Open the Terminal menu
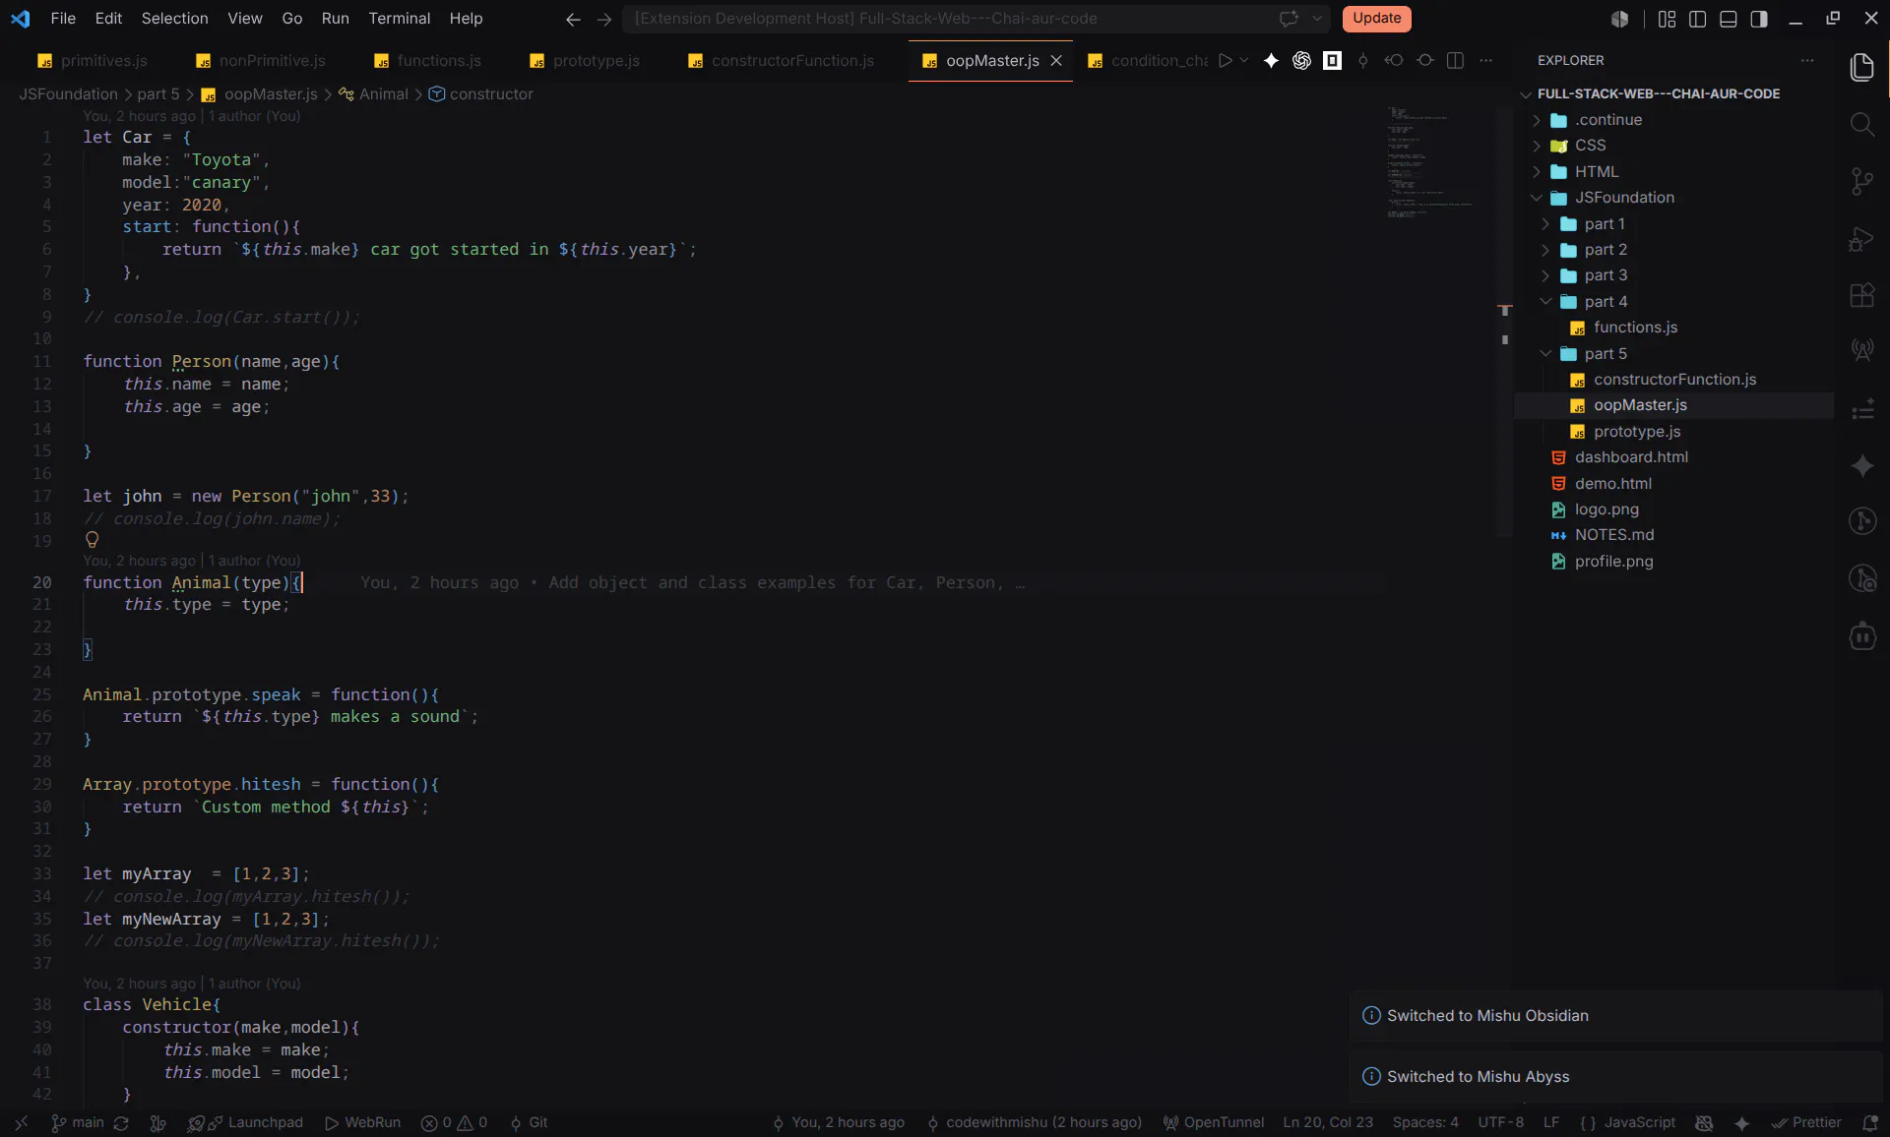 (x=399, y=19)
